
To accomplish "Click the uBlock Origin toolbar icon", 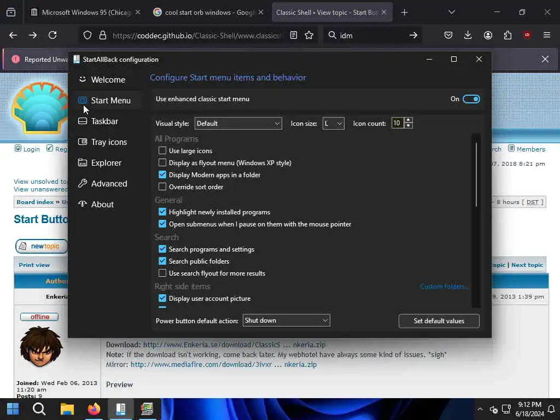I will (x=527, y=34).
